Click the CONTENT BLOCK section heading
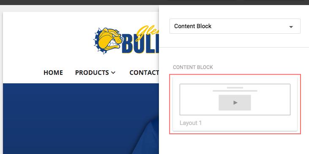309x154 pixels. click(193, 67)
